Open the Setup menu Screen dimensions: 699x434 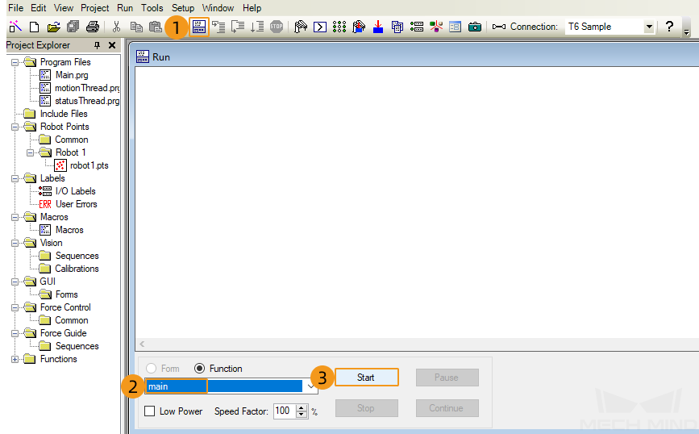[183, 8]
